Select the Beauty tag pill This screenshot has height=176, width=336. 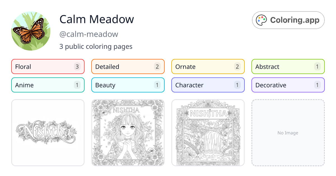click(128, 85)
